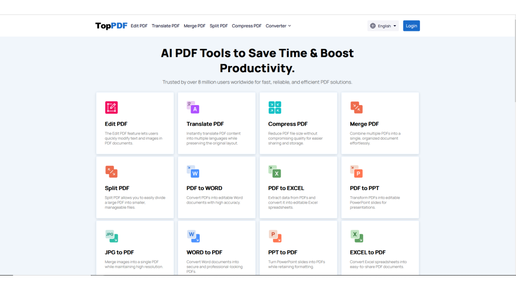The image size is (516, 290).
Task: Click the teal Compress PDF icon
Action: 275,108
